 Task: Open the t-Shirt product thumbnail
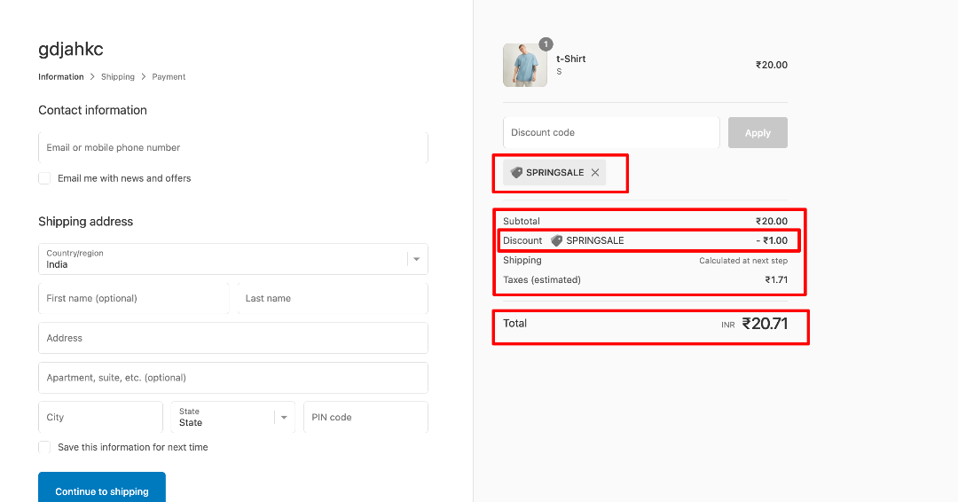525,66
